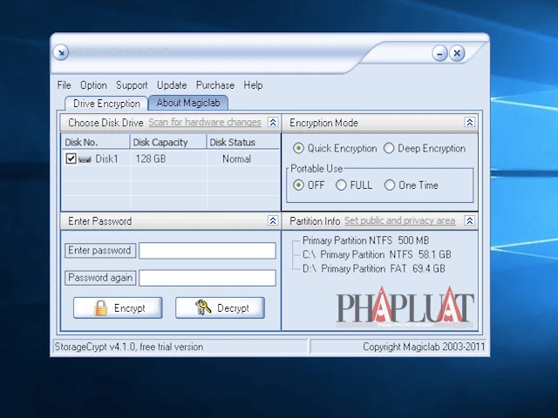
Task: Click Scan for hardware changes link
Action: [205, 123]
